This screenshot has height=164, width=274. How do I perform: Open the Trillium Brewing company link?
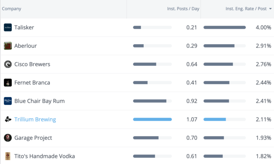coord(35,119)
